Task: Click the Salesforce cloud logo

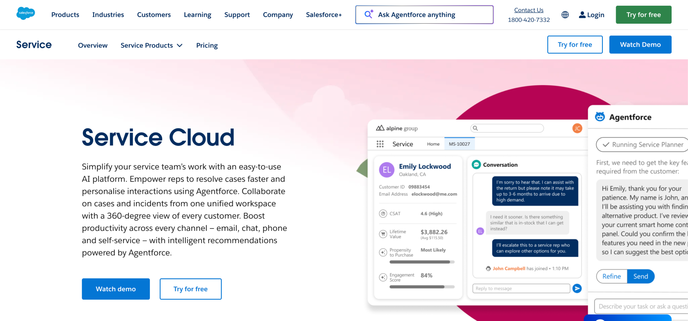Action: 26,13
